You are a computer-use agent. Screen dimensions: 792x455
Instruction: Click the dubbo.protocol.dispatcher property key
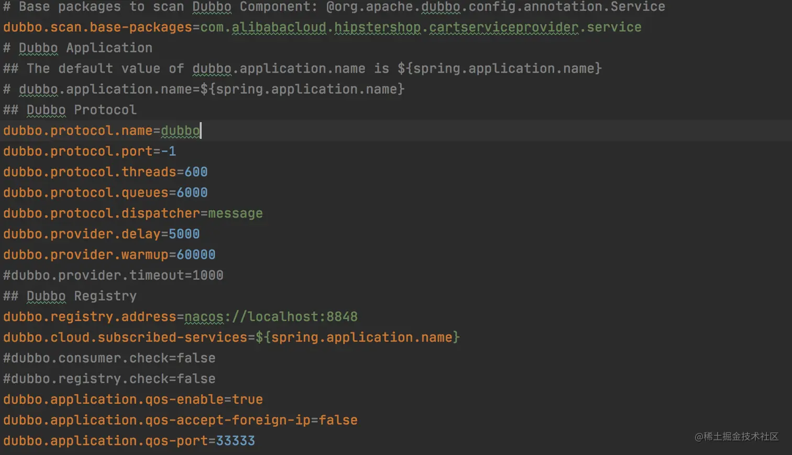tap(102, 213)
